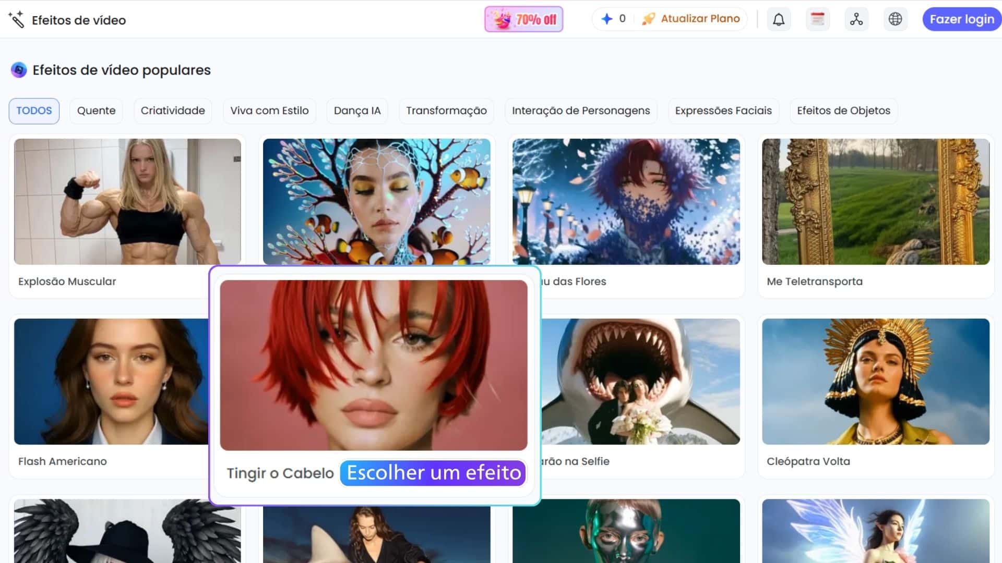Click Escolher um efeito button
This screenshot has height=563, width=1002.
(433, 473)
